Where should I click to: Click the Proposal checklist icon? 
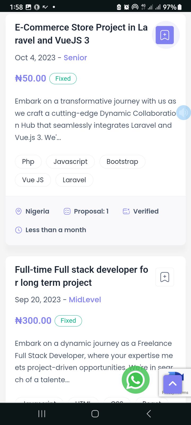67,211
